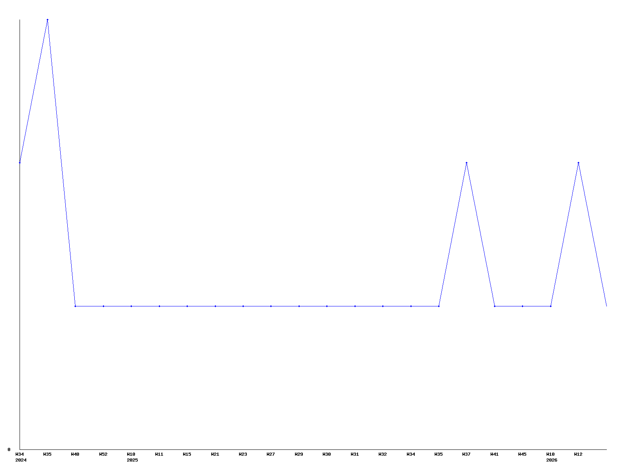Viewport: 626px width, 469px height.
Task: Click the 0 label on y-axis
Action: 9,449
